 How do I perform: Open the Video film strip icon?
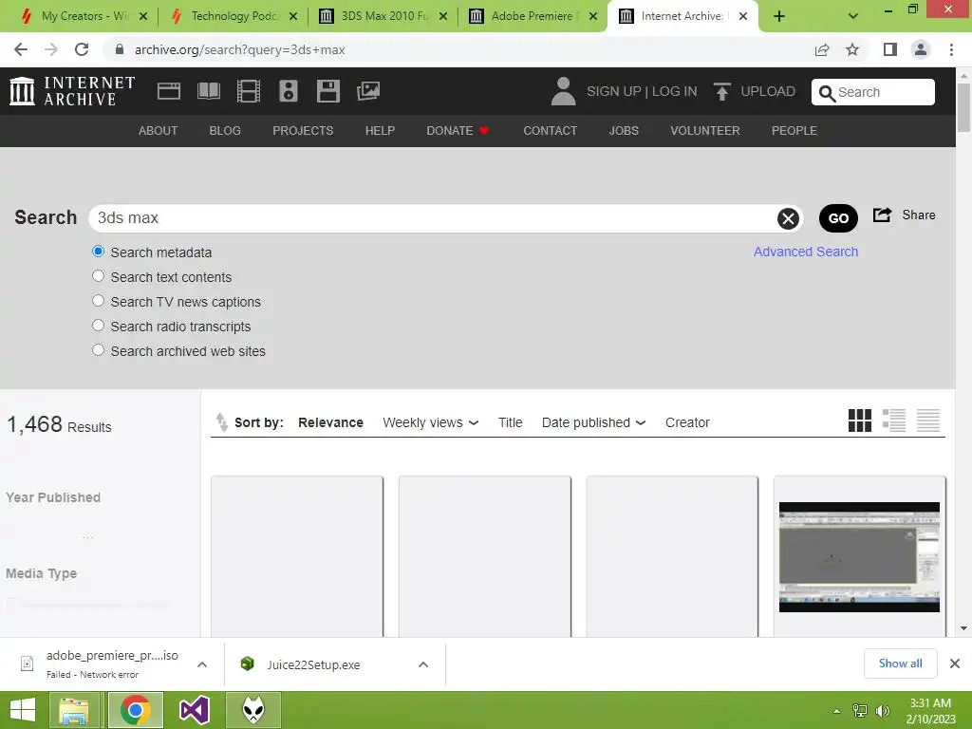tap(248, 91)
